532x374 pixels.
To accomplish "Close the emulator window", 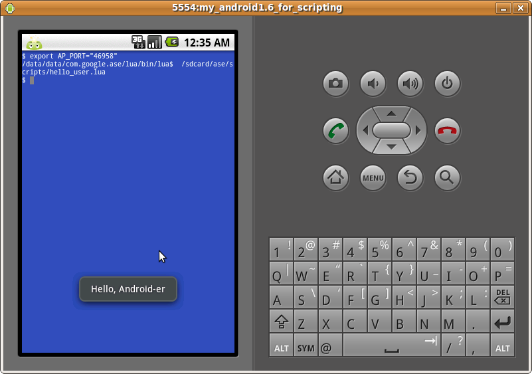I will [520, 8].
